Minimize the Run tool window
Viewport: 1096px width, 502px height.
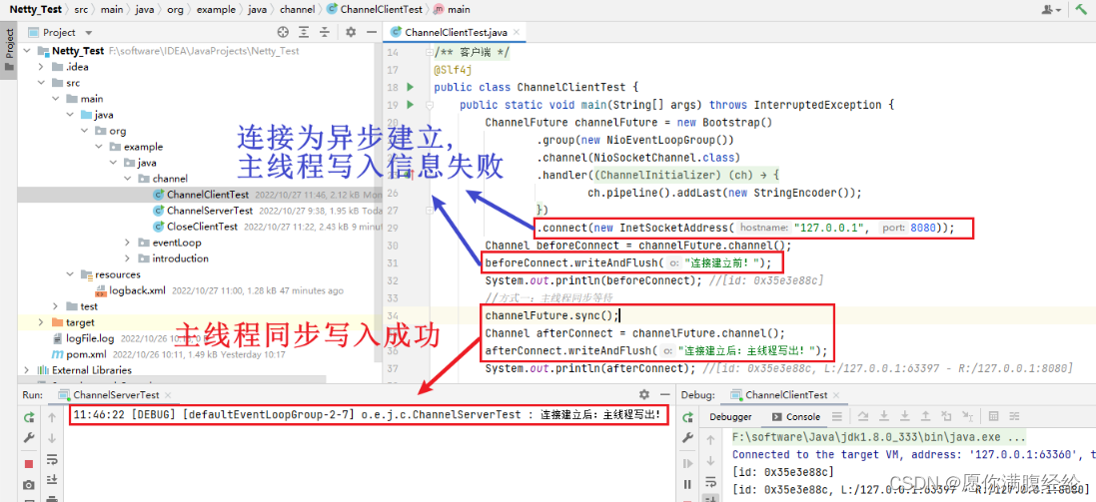point(664,394)
